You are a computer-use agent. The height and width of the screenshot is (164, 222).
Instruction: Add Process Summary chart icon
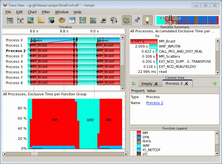pyautogui.click(x=83, y=20)
